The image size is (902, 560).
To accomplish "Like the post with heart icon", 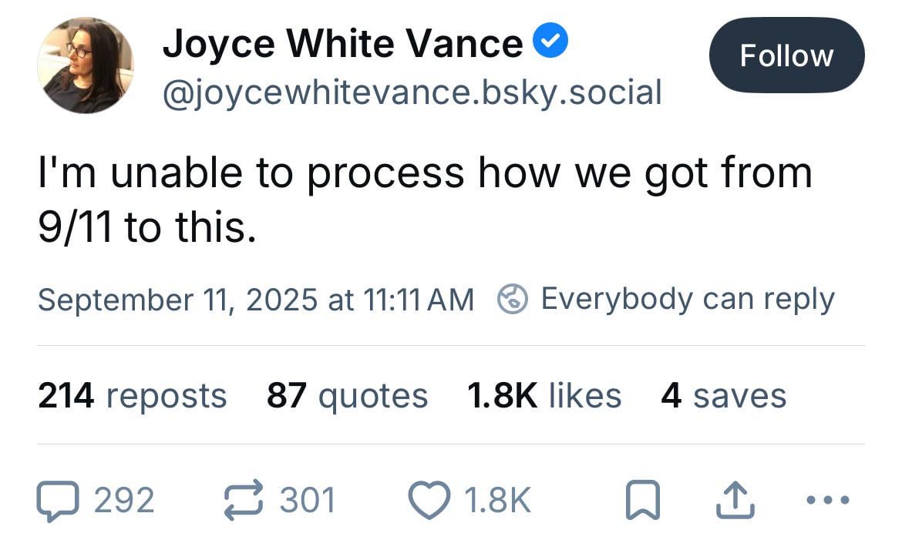I will pyautogui.click(x=429, y=500).
